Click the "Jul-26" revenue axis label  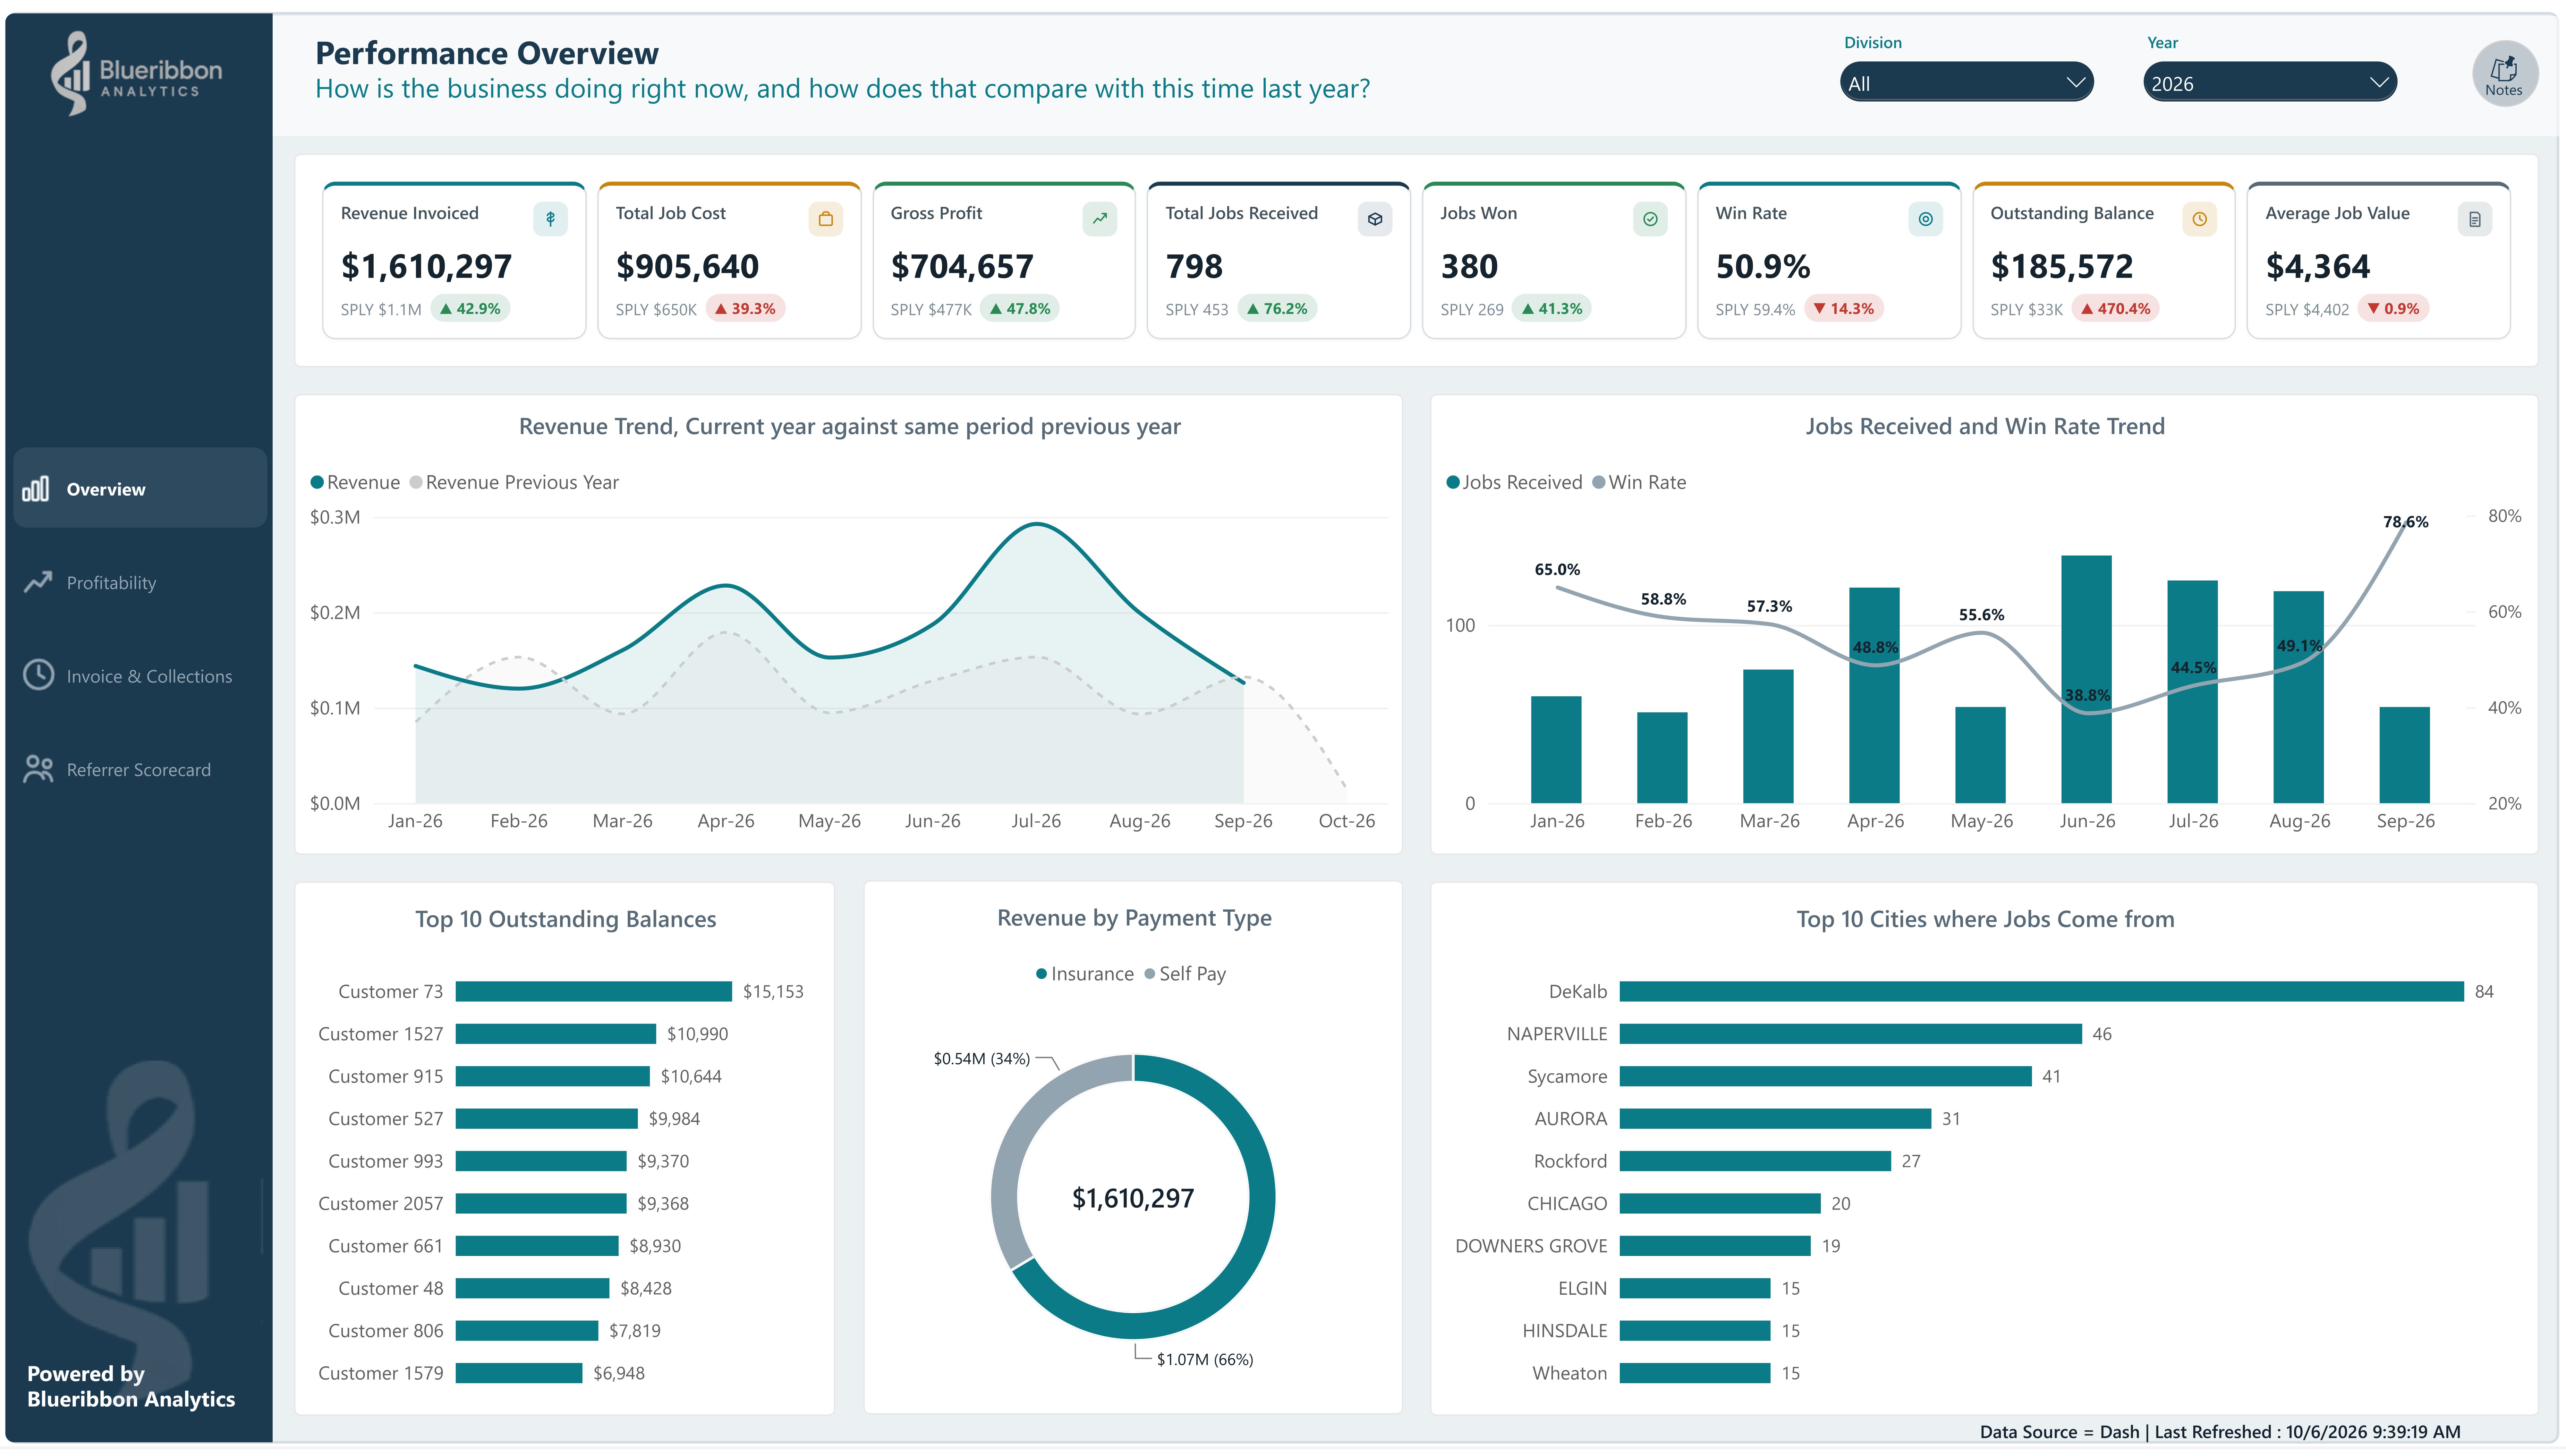pos(1036,821)
